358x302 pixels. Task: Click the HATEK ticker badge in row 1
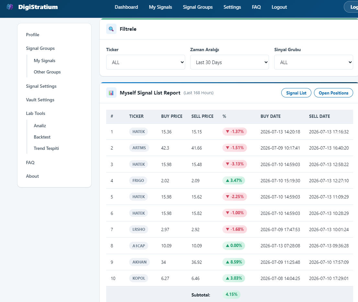pyautogui.click(x=139, y=132)
